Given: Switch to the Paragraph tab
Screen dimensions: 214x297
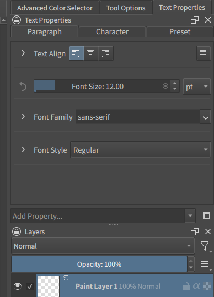Looking at the screenshot, I should coord(45,31).
